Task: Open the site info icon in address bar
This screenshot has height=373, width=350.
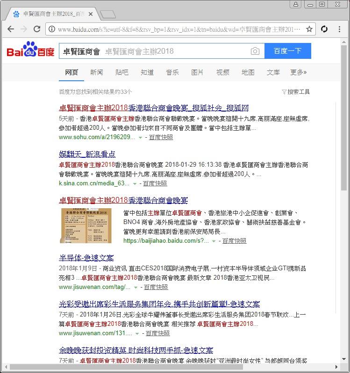Action: pos(51,29)
